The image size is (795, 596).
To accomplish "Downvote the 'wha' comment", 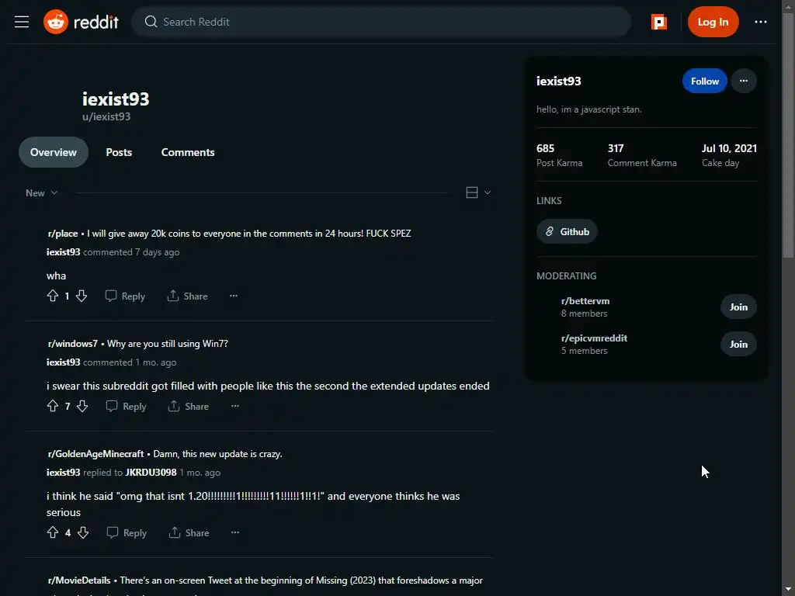I will coord(82,296).
